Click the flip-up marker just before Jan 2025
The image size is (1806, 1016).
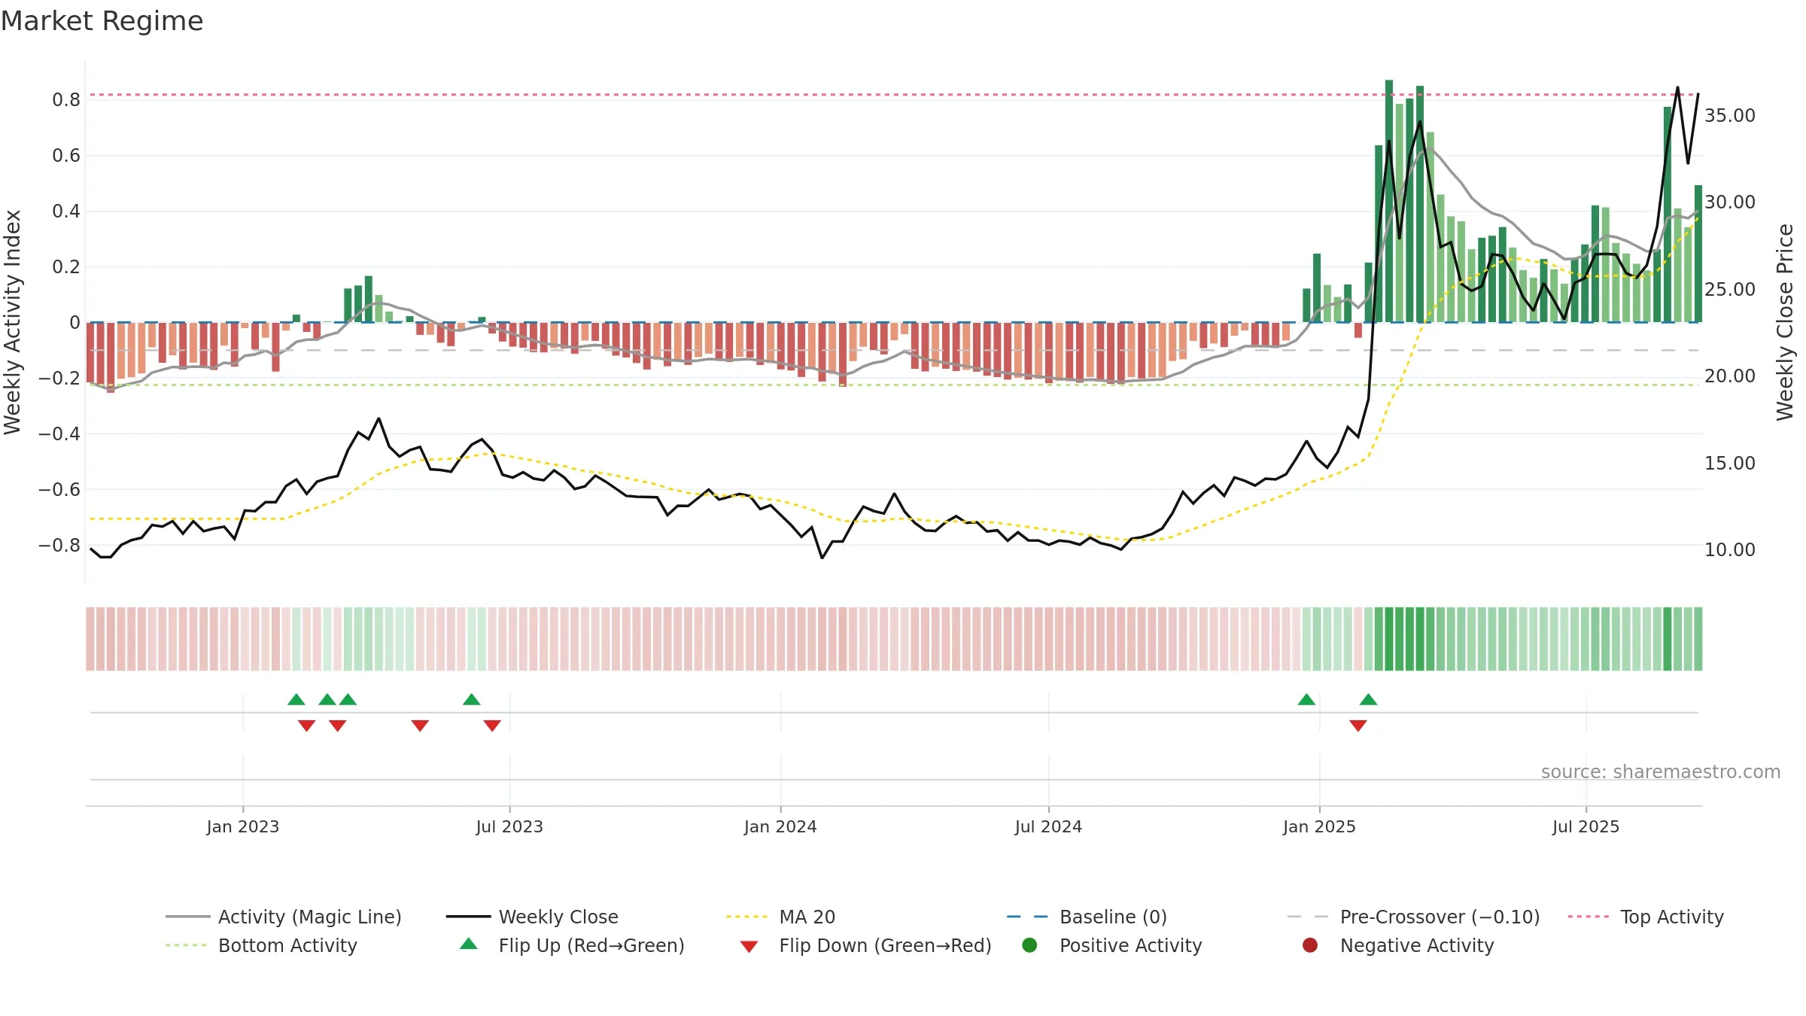point(1306,699)
